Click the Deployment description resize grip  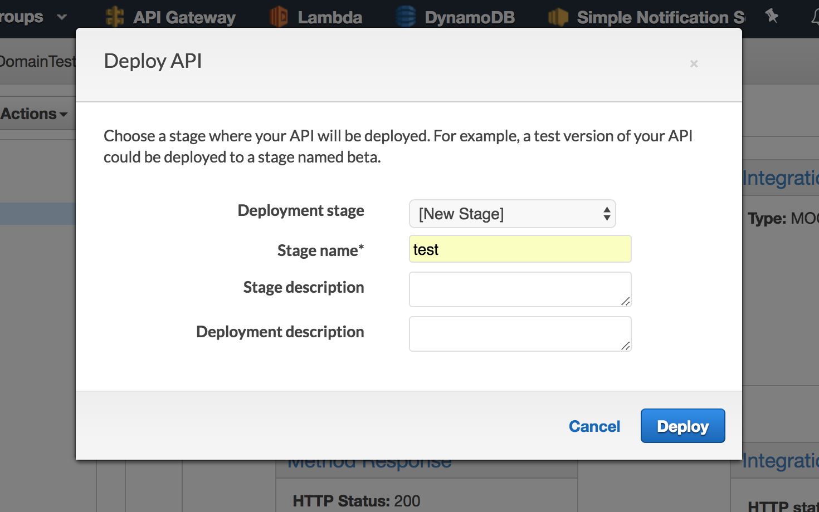click(626, 346)
